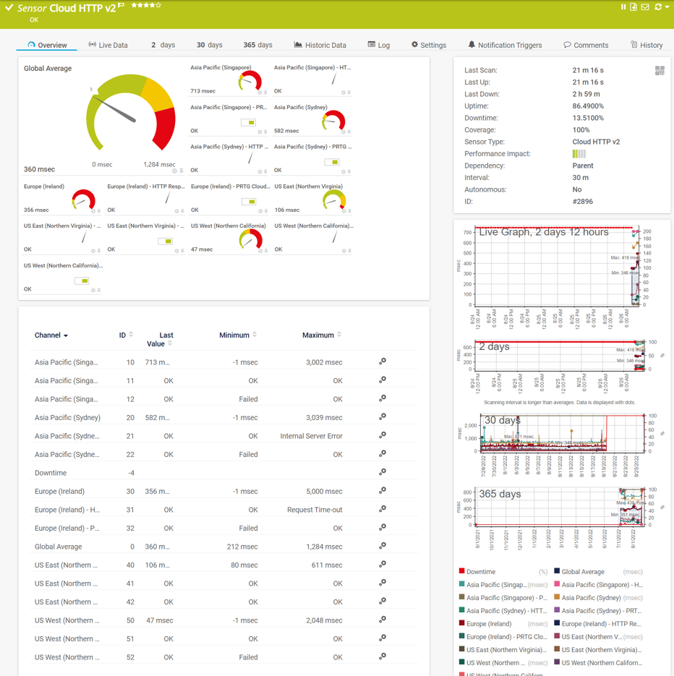
Task: Click the flag icon beside the sensor name
Action: (x=121, y=4)
